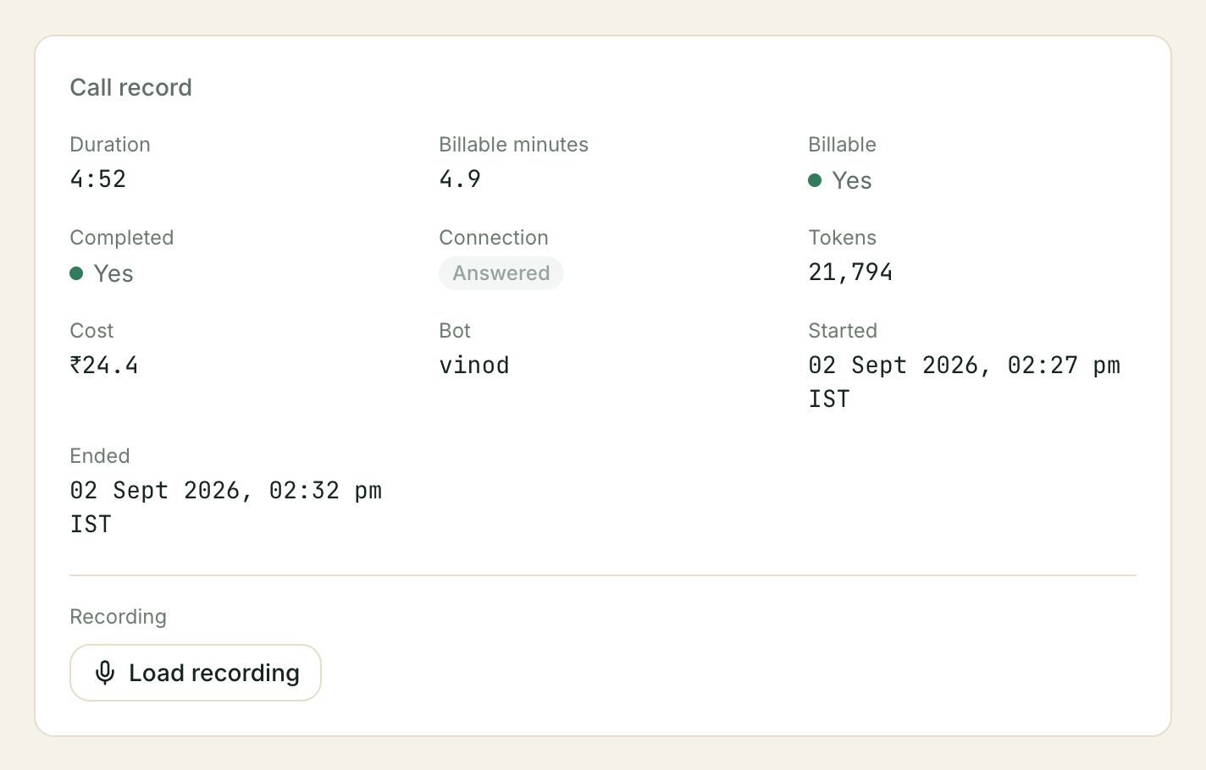Select the ended time 02:32 pm

click(x=325, y=491)
